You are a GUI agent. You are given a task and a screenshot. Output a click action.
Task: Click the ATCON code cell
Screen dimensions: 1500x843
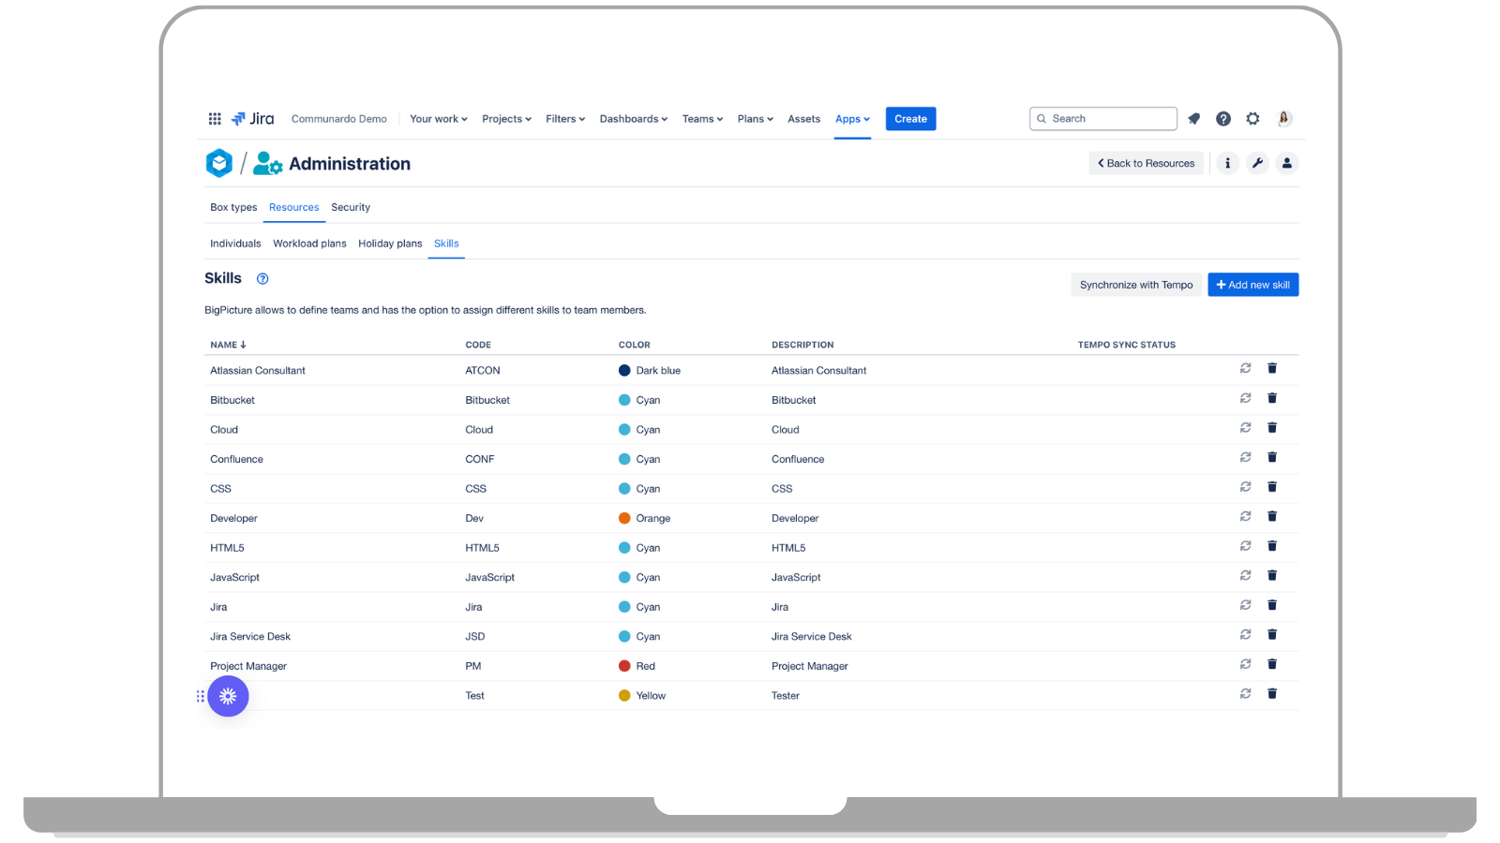click(x=483, y=371)
